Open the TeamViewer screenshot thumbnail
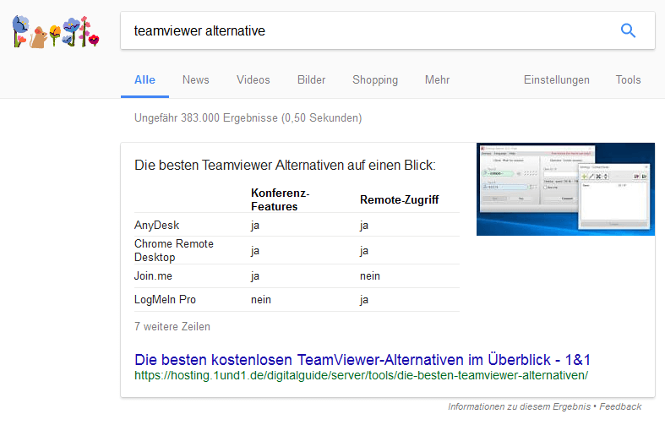The width and height of the screenshot is (665, 425). 565,189
